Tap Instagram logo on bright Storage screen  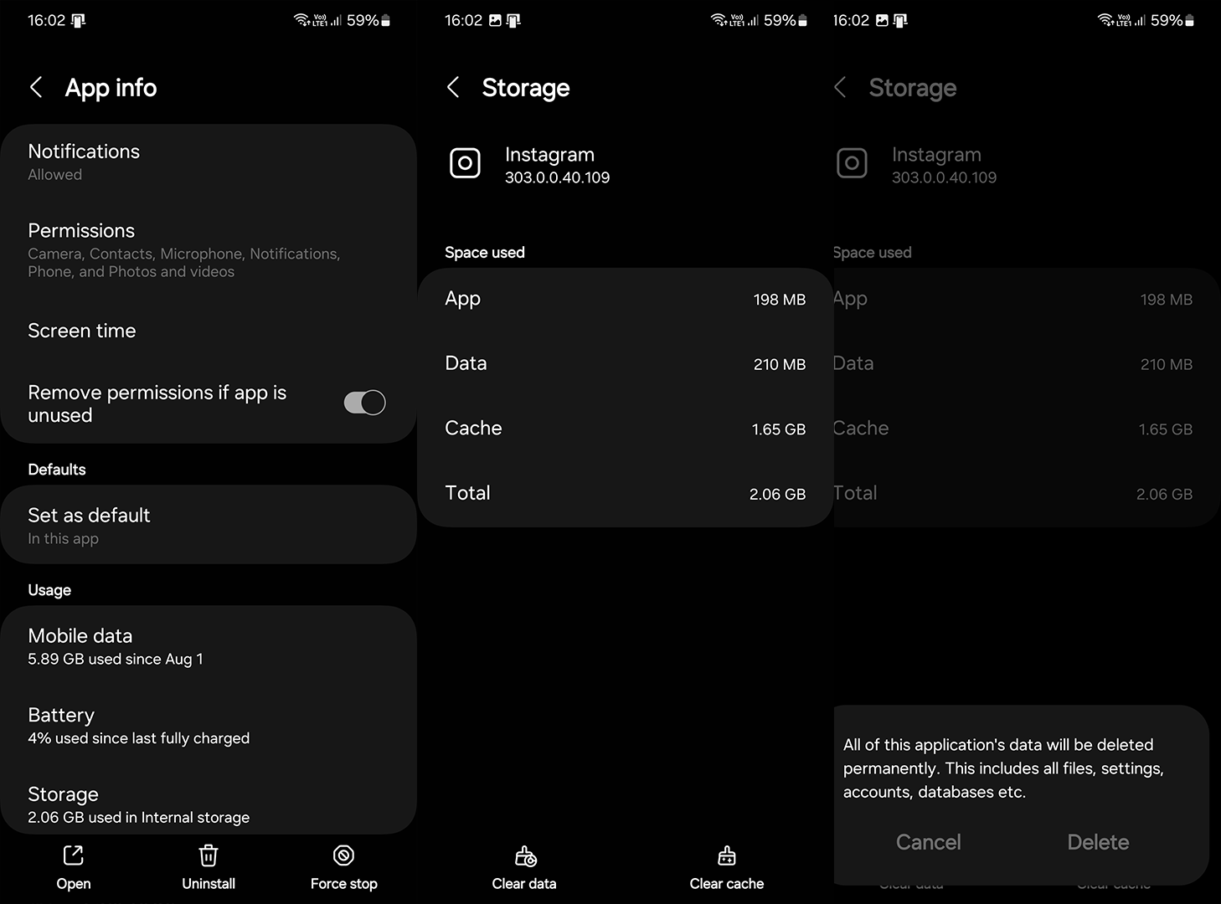coord(465,163)
